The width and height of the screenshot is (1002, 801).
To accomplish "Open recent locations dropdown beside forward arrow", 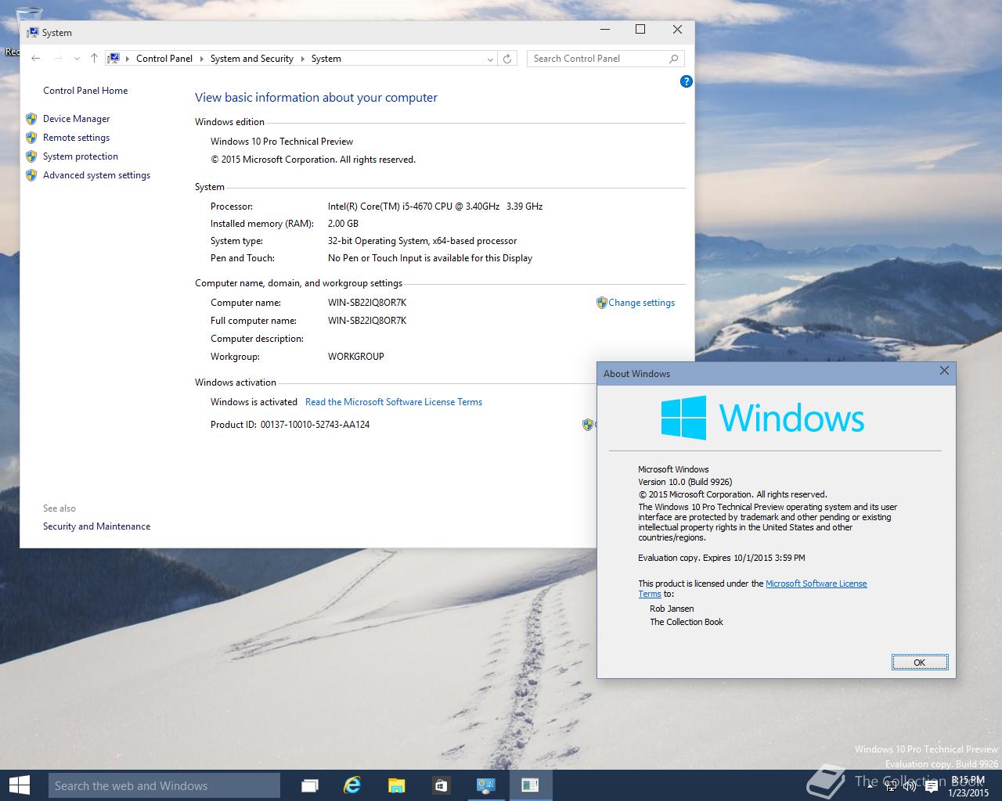I will [77, 59].
